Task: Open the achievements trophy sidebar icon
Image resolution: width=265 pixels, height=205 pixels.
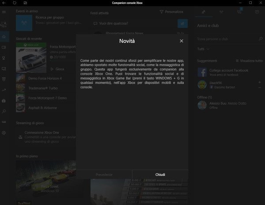Action: pyautogui.click(x=4, y=57)
